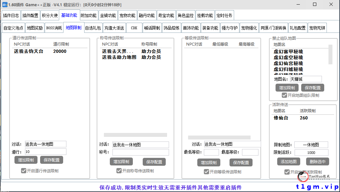
Task: Open the 角色监控 tab
Action: click(x=185, y=15)
